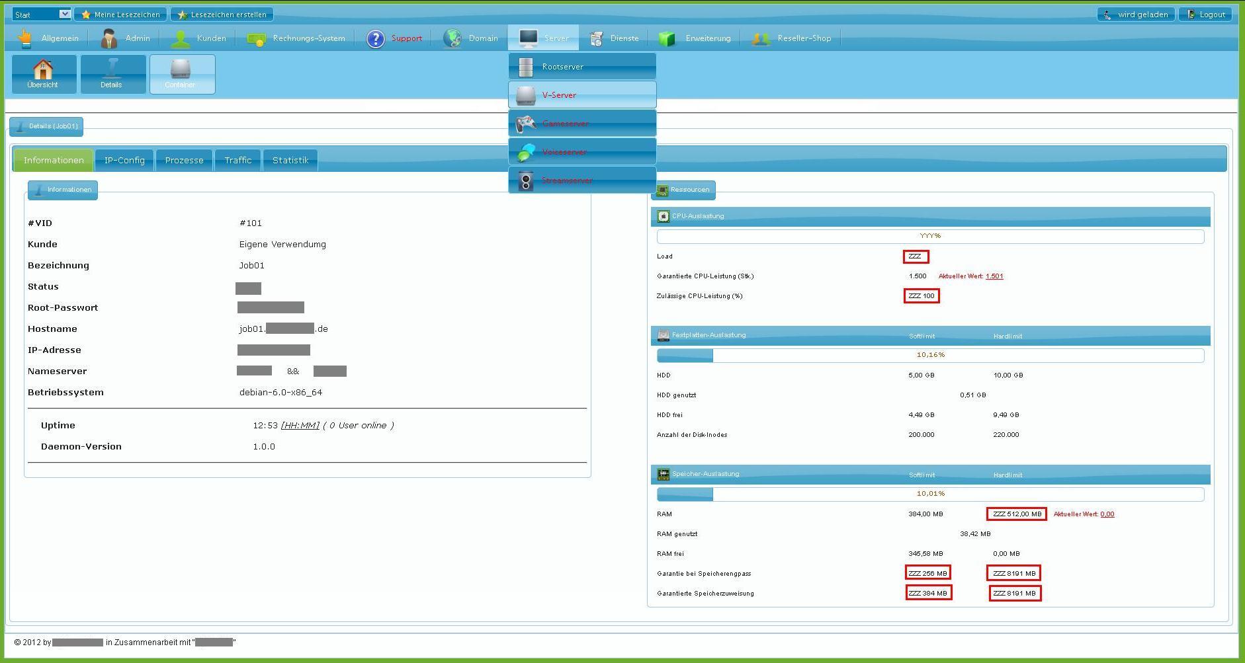The image size is (1245, 663).
Task: Click Lesezeichen erstellen bookmark button
Action: 222,15
